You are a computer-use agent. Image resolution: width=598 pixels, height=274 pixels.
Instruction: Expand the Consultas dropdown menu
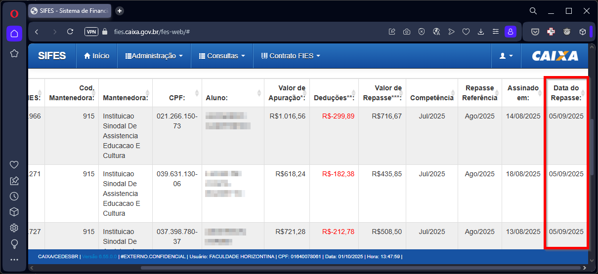click(x=222, y=56)
